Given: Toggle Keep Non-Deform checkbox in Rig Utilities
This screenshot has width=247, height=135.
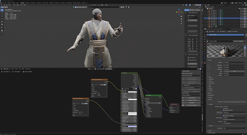Looking at the screenshot, I should point(188,60).
